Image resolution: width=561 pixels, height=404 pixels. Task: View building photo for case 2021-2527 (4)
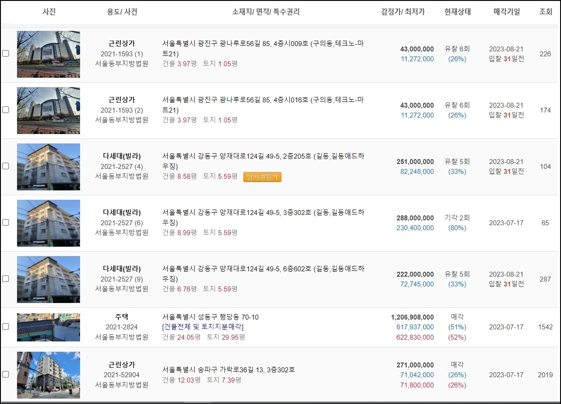coord(48,167)
